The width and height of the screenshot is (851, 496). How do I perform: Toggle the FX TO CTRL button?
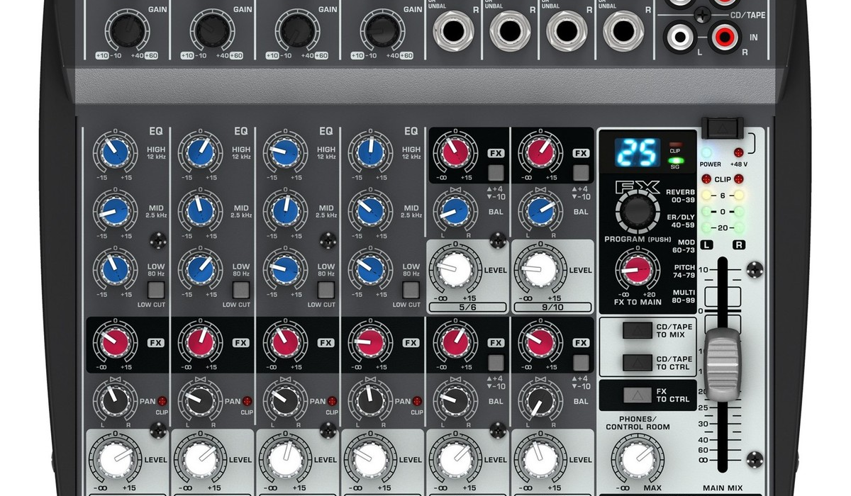coord(637,395)
